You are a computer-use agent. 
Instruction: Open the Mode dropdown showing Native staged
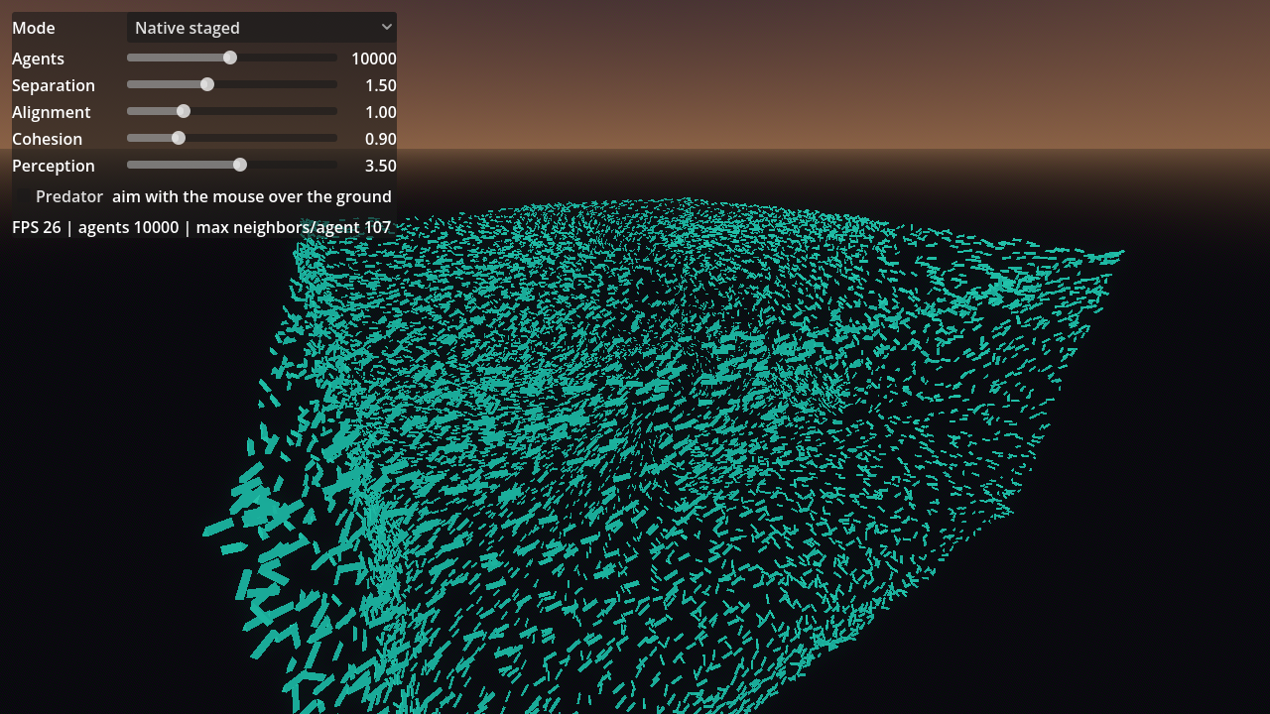(x=262, y=28)
